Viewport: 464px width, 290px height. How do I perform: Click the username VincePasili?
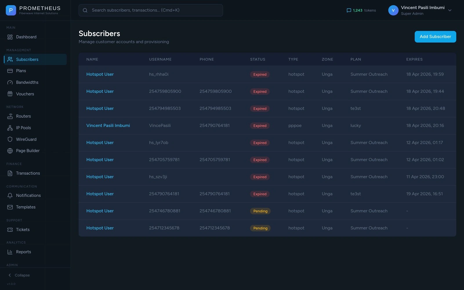[160, 126]
